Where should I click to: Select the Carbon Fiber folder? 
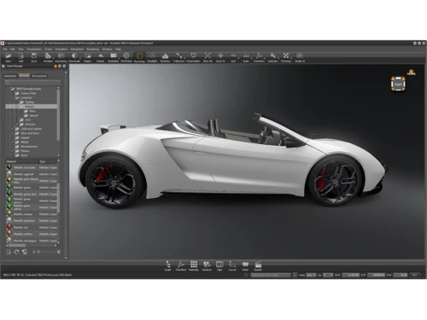pos(28,93)
